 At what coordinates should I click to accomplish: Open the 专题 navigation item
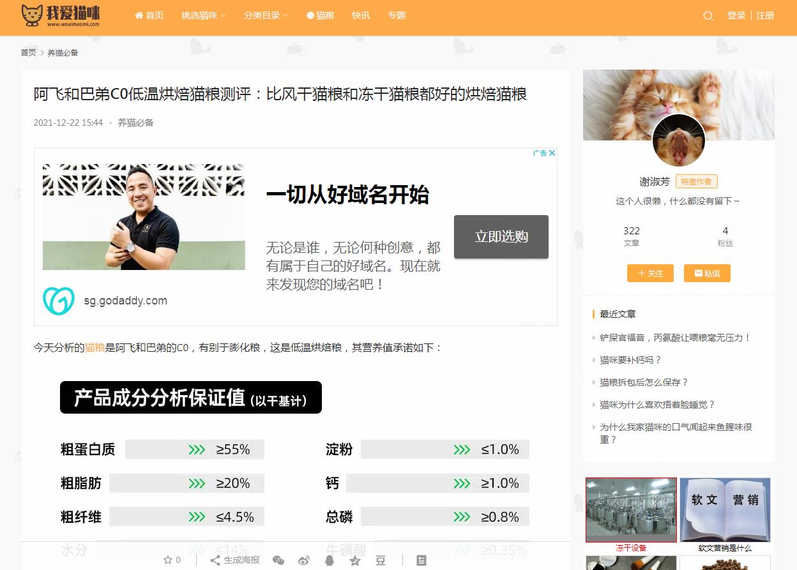(397, 15)
